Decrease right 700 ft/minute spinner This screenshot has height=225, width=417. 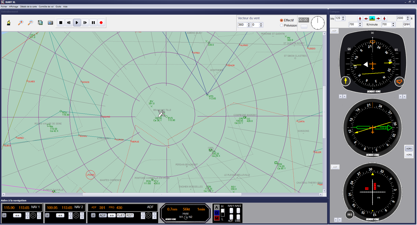click(x=393, y=26)
